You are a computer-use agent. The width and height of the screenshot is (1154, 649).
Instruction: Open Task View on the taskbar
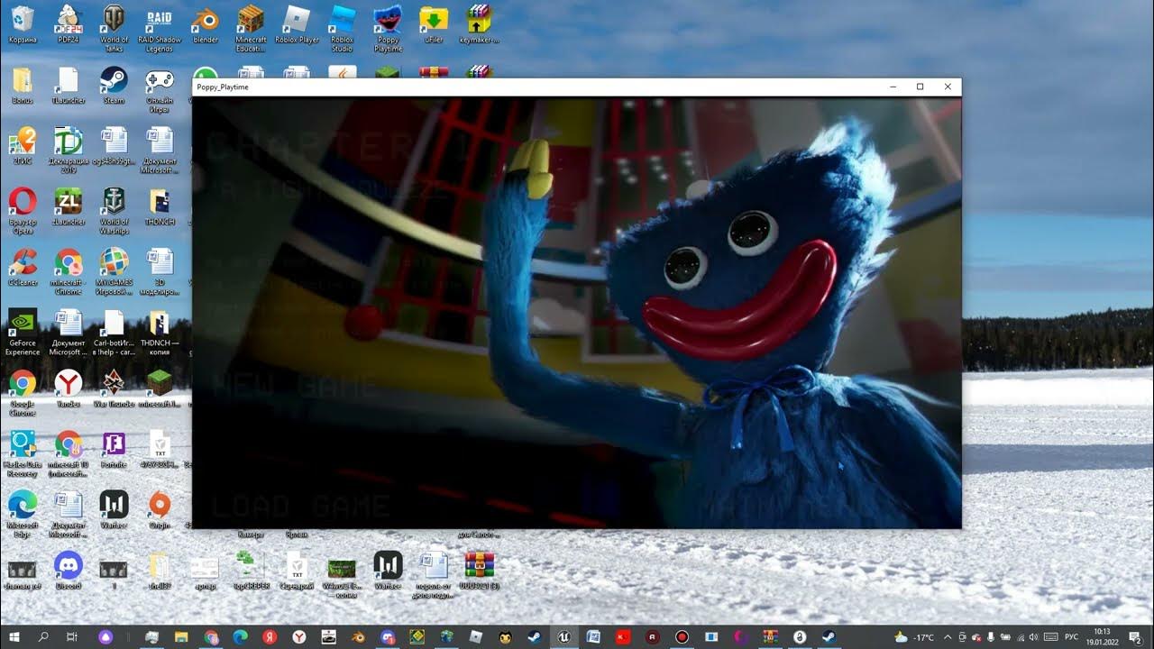(x=72, y=636)
